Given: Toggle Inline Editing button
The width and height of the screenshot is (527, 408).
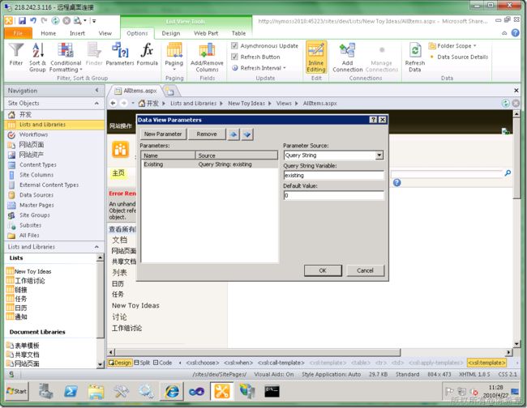Looking at the screenshot, I should (316, 57).
